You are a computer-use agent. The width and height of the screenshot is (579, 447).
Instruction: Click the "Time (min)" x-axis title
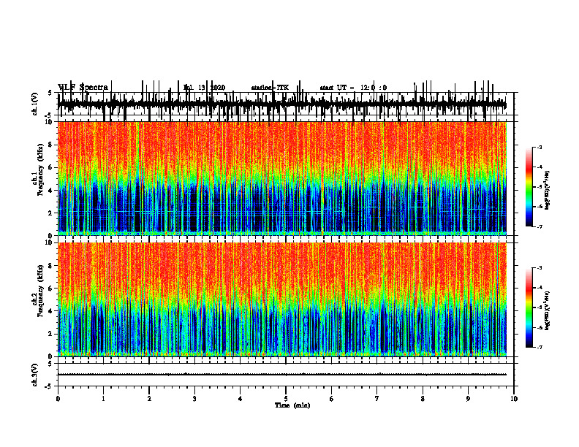pos(292,405)
